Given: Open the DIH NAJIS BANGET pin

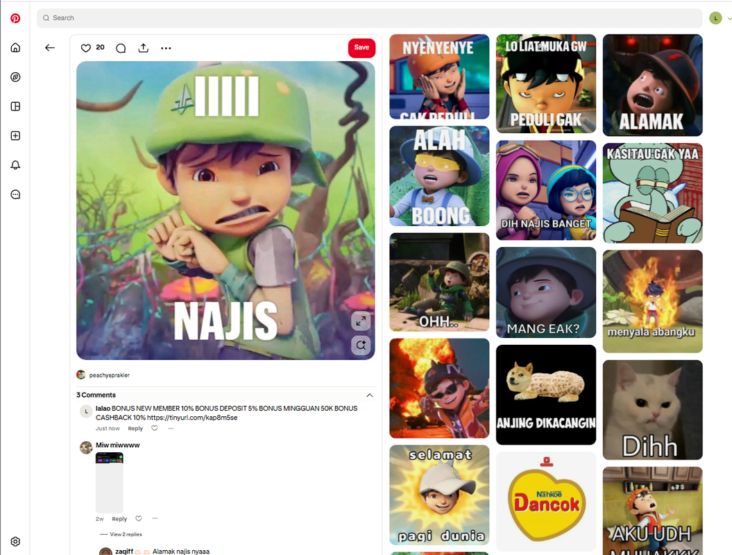Looking at the screenshot, I should point(546,190).
